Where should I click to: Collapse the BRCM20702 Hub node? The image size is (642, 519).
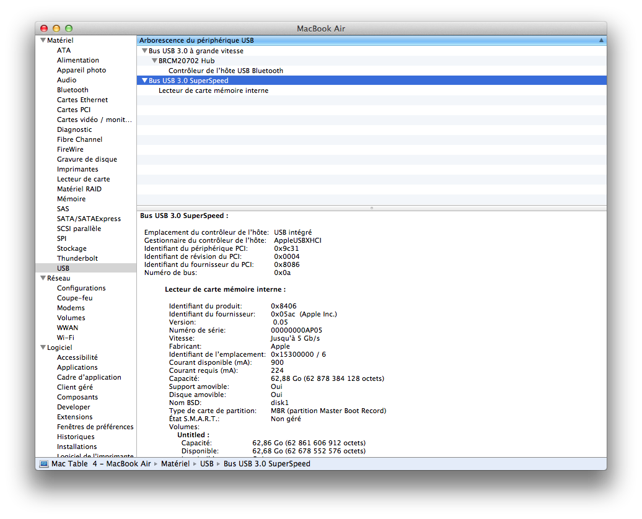tap(154, 61)
